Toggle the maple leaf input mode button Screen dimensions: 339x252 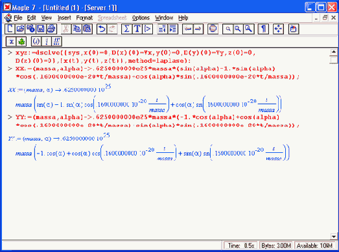click(x=21, y=41)
